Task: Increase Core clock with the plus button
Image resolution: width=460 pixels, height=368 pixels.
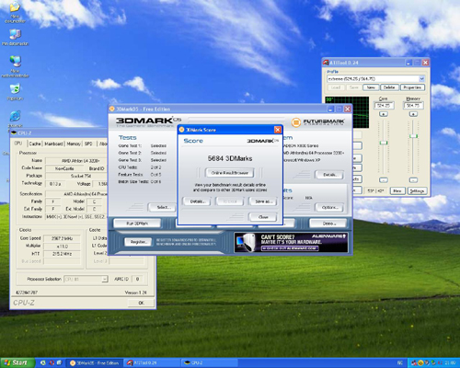Action: point(384,114)
